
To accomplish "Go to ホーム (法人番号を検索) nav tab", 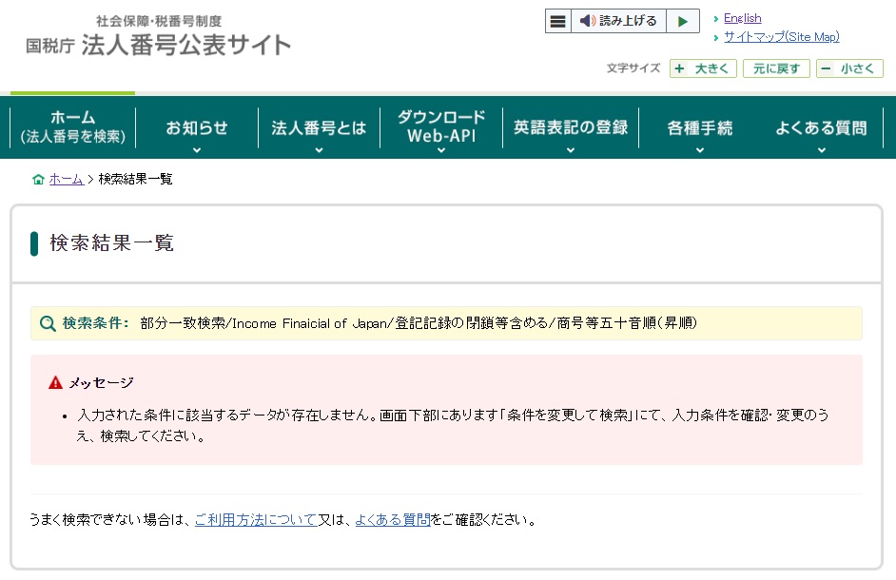I will pyautogui.click(x=72, y=126).
